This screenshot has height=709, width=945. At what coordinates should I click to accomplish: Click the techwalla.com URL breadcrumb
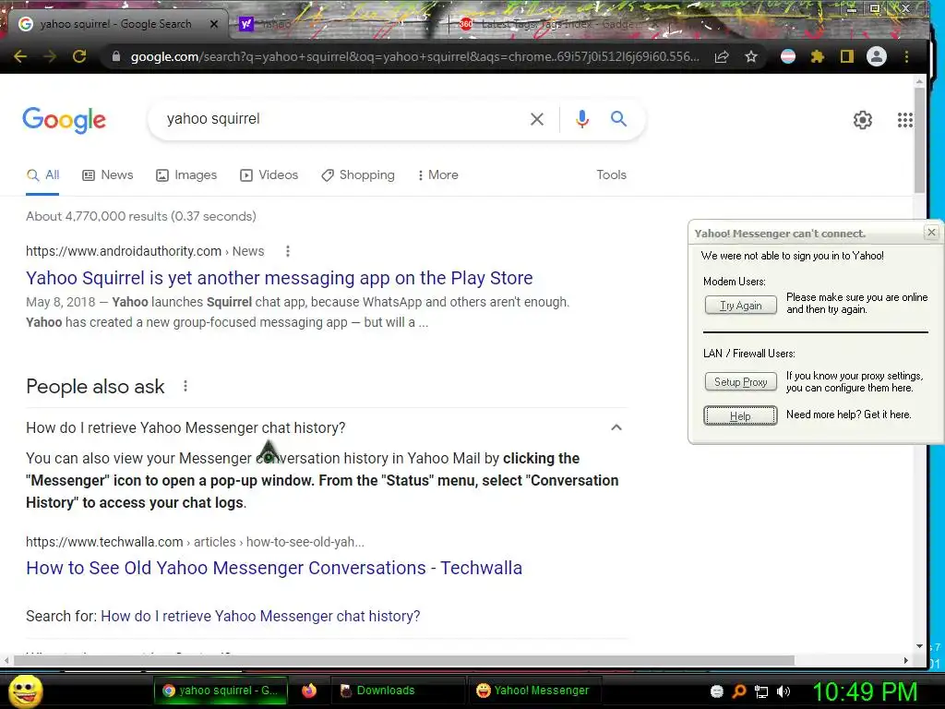point(195,542)
